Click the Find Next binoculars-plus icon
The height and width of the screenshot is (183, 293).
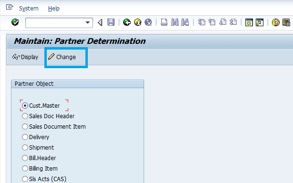point(185,22)
